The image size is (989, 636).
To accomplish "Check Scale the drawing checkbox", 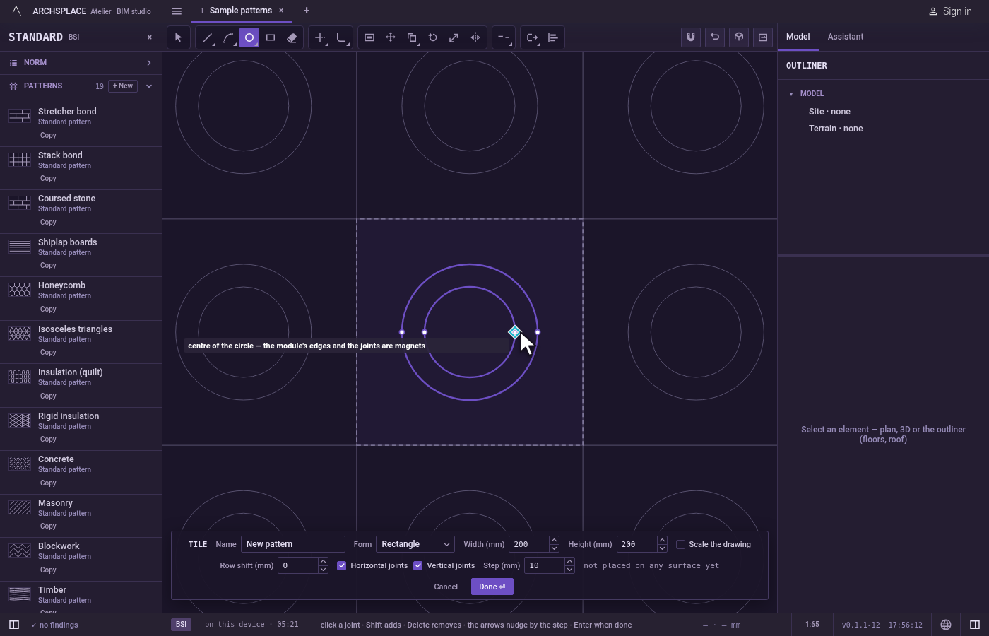I will (680, 544).
